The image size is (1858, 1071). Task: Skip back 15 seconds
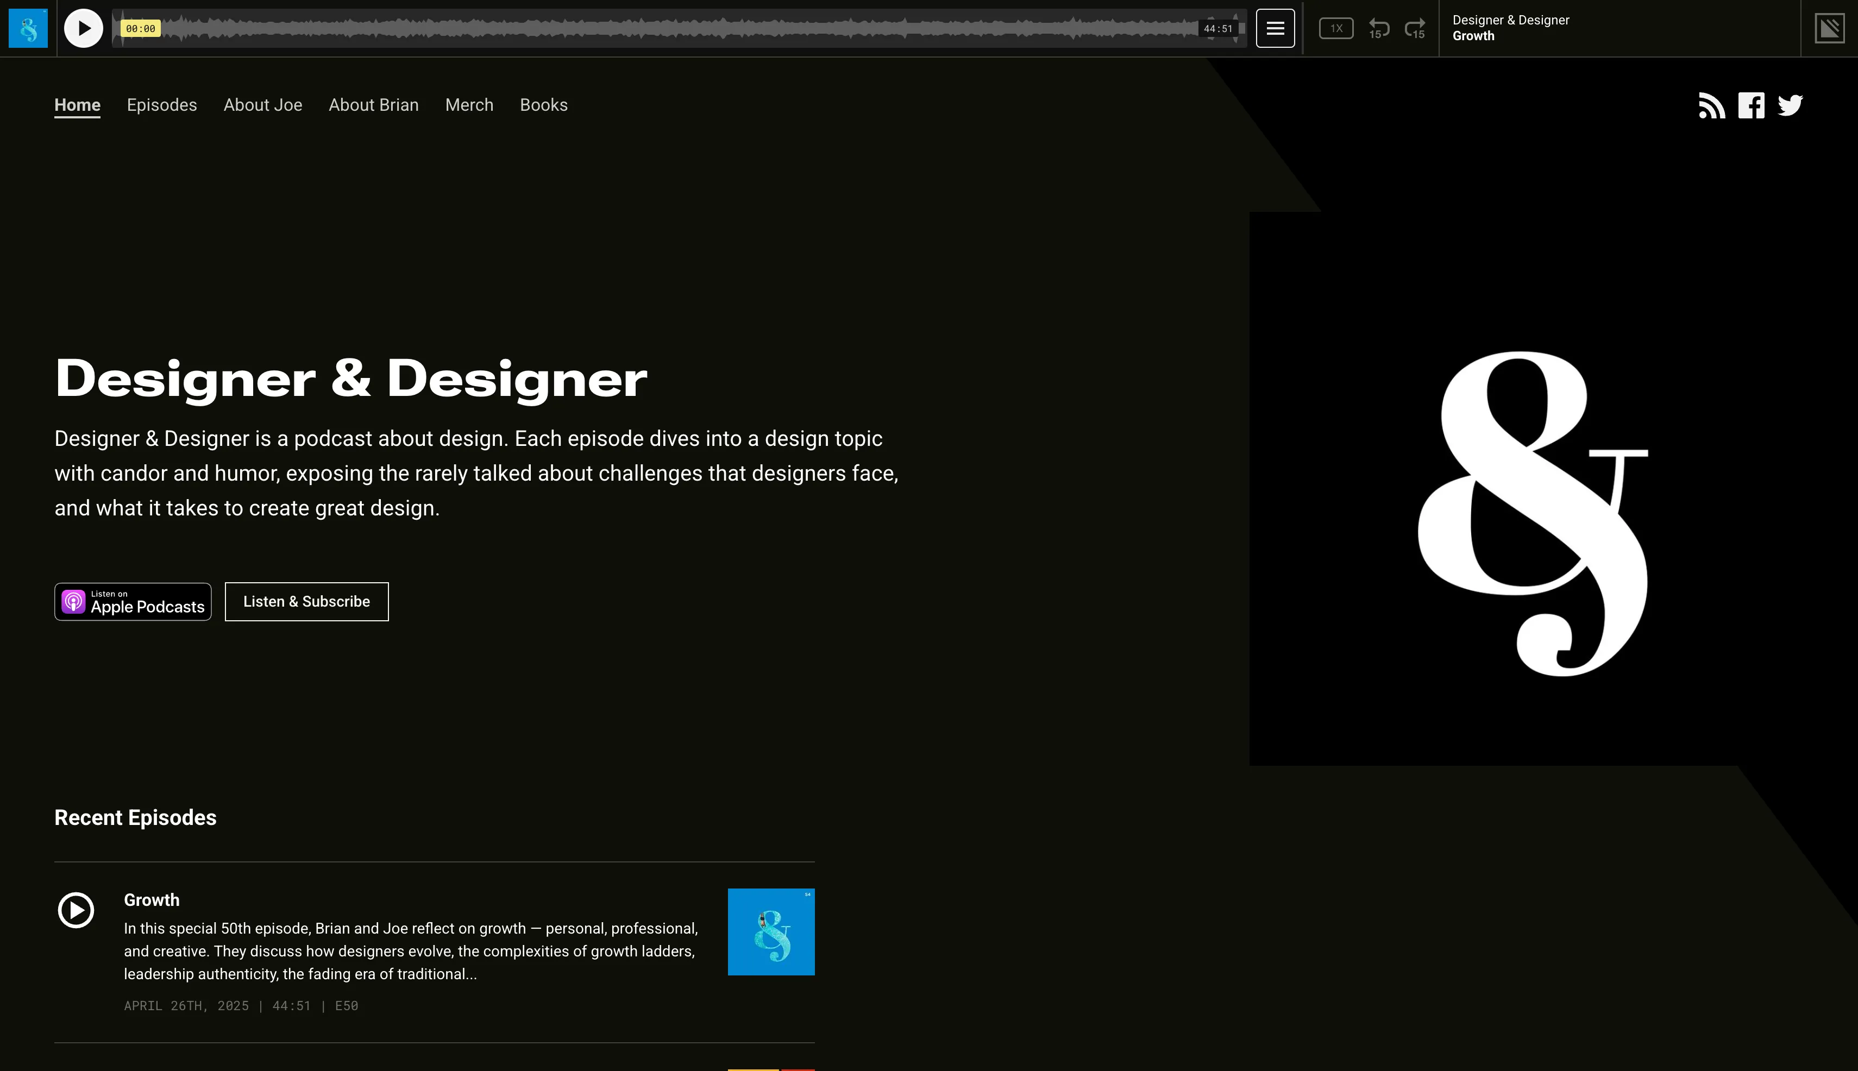pos(1378,29)
